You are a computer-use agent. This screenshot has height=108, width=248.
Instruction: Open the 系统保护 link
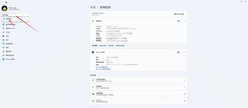[111, 46]
